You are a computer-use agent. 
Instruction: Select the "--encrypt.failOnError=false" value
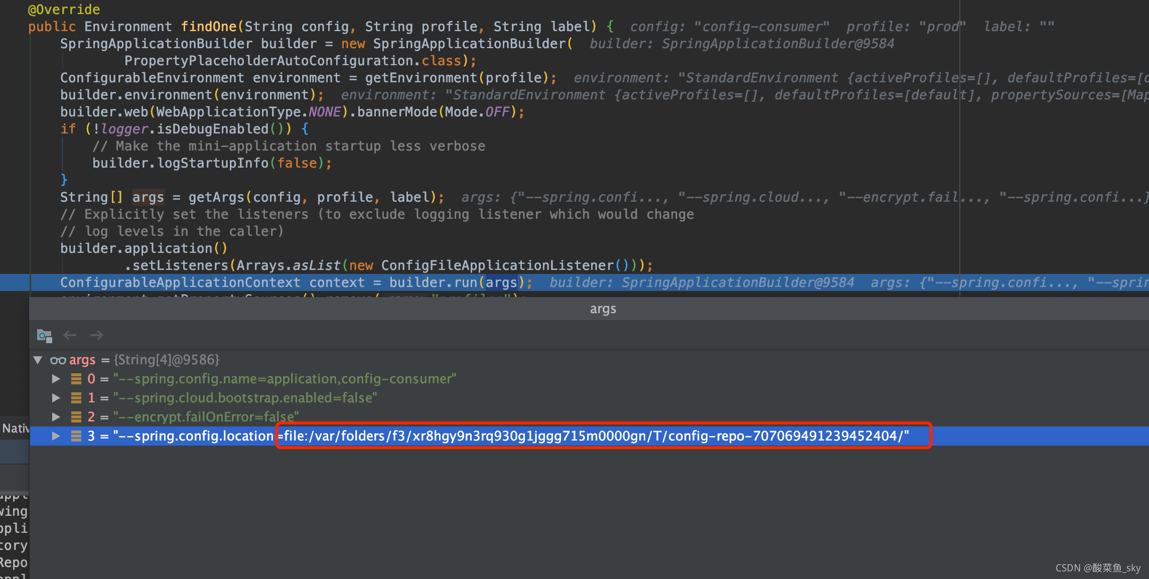206,417
